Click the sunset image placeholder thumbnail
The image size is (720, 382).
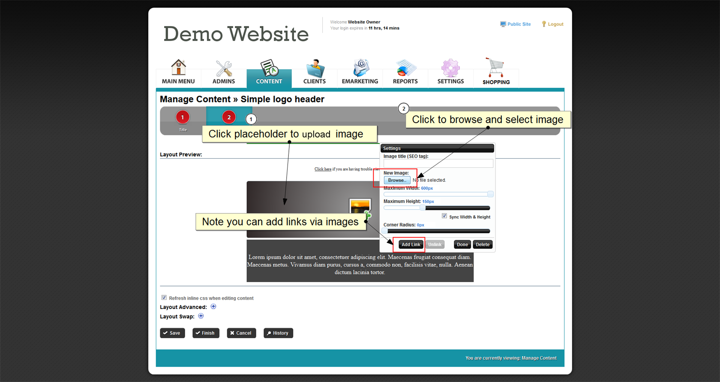point(360,206)
